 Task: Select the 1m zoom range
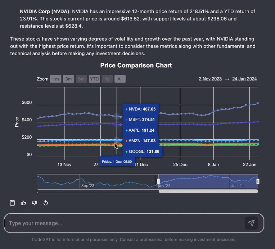pyautogui.click(x=56, y=79)
